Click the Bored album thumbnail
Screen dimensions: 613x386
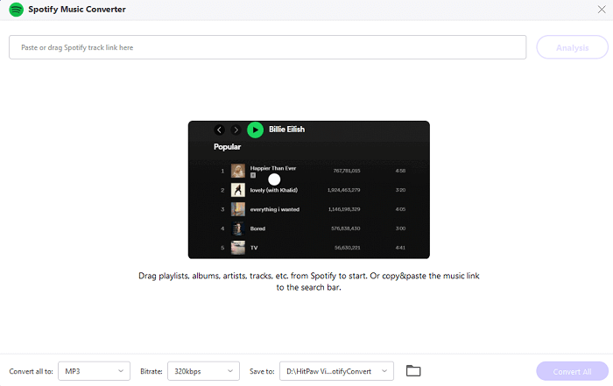(238, 228)
